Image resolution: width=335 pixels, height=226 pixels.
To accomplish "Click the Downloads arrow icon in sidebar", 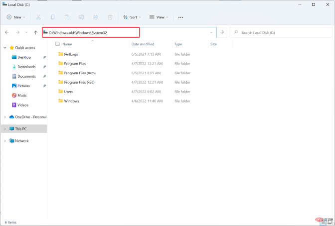I will 14,67.
